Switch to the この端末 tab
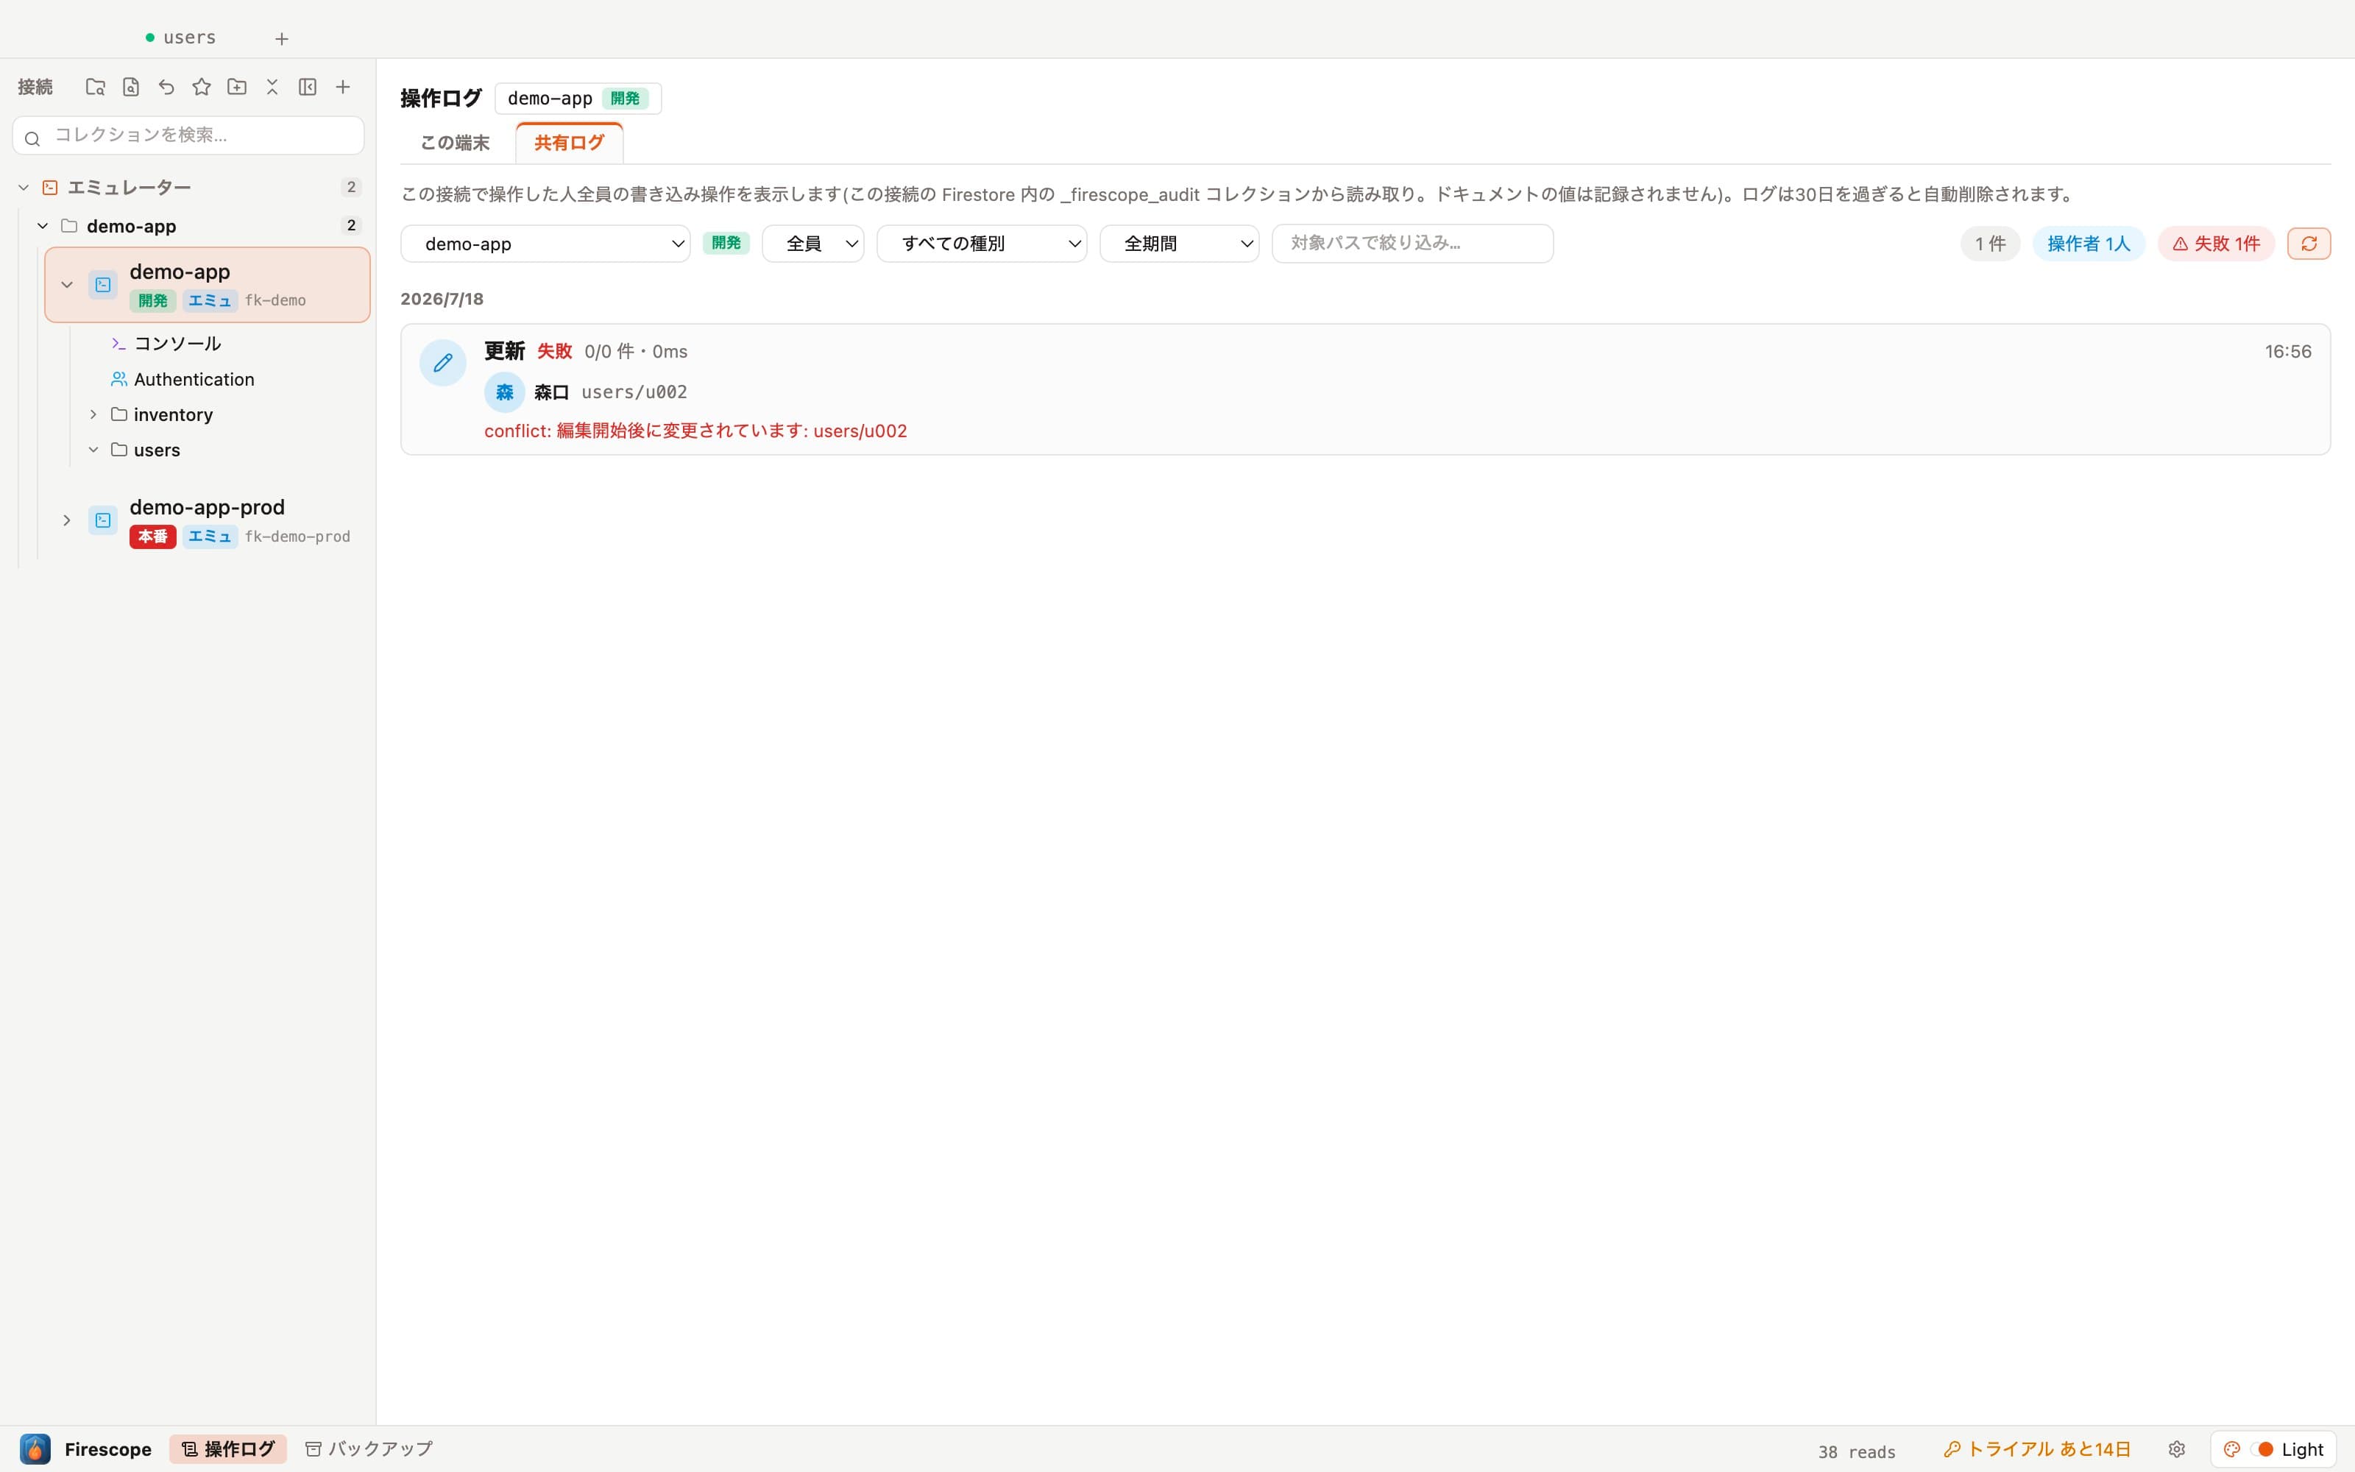The width and height of the screenshot is (2355, 1472). [x=455, y=143]
